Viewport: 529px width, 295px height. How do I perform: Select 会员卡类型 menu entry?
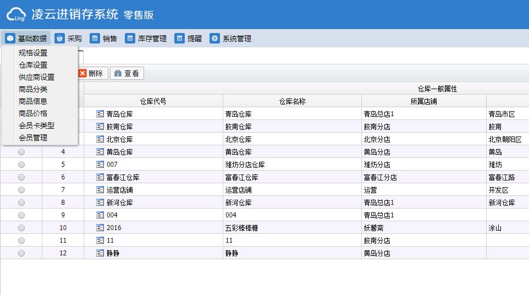click(36, 125)
